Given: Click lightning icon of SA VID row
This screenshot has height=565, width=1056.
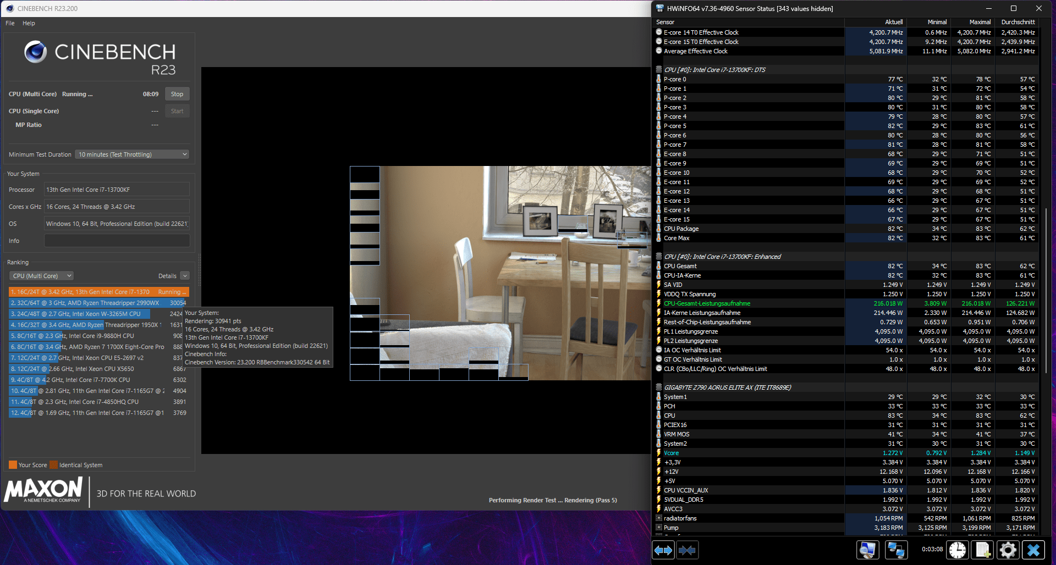Looking at the screenshot, I should [659, 285].
